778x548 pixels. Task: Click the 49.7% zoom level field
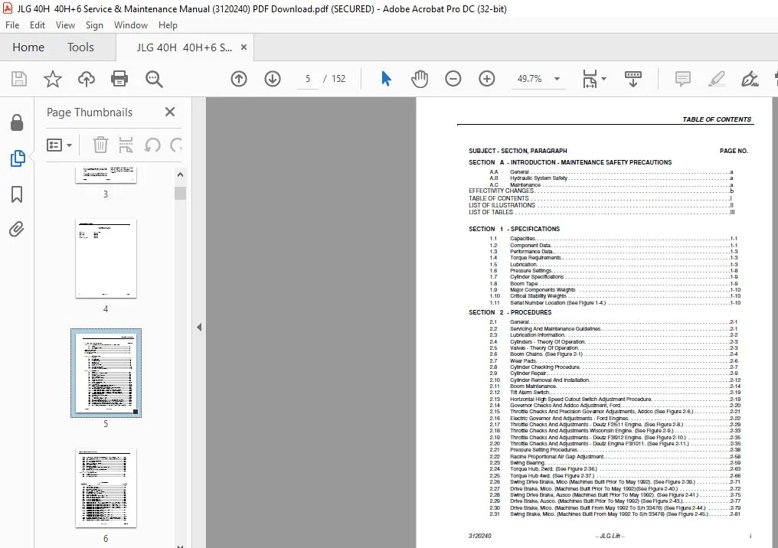pos(529,79)
